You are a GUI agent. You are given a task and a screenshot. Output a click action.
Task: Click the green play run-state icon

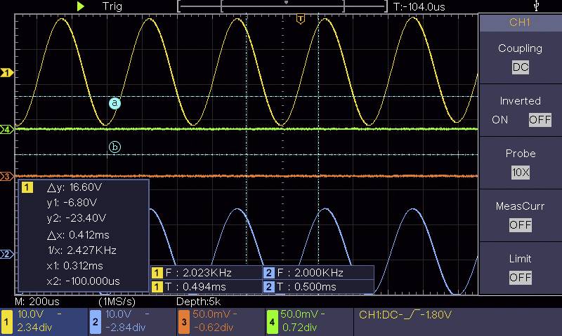point(81,6)
